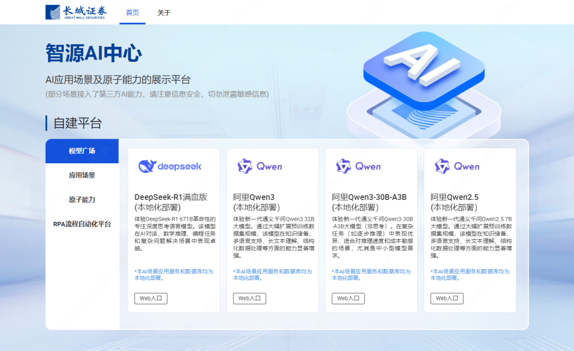The height and width of the screenshot is (351, 574).
Task: Click the DeepSeek-R1满血版 card title
Action: coord(171,202)
